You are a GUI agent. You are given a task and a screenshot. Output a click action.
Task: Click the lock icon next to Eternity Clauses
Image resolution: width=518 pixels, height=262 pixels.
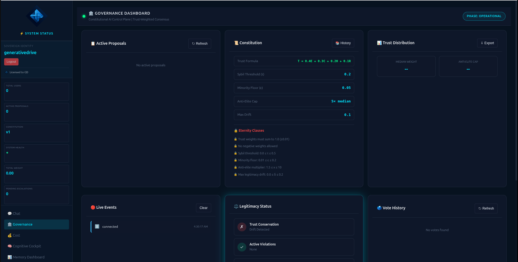[235, 130]
